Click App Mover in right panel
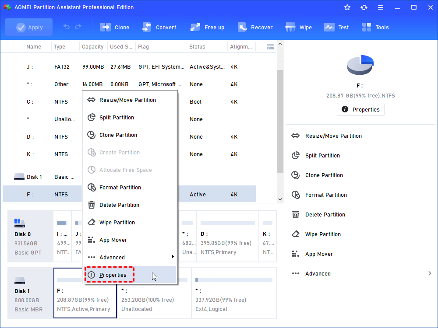The width and height of the screenshot is (438, 328). (x=319, y=254)
